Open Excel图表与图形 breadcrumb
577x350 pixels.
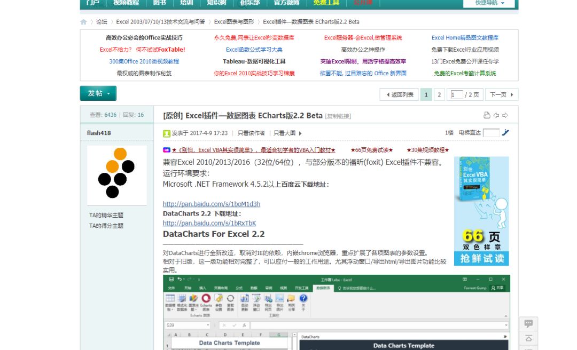point(234,22)
